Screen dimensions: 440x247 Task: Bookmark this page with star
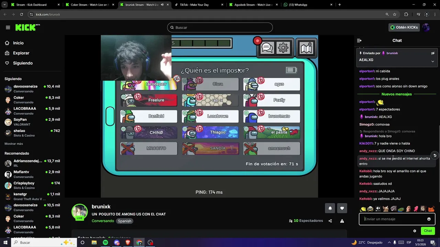click(395, 14)
